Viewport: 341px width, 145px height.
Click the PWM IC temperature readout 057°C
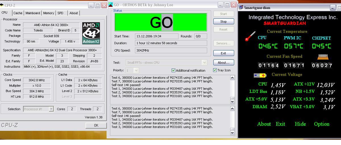click(x=294, y=46)
